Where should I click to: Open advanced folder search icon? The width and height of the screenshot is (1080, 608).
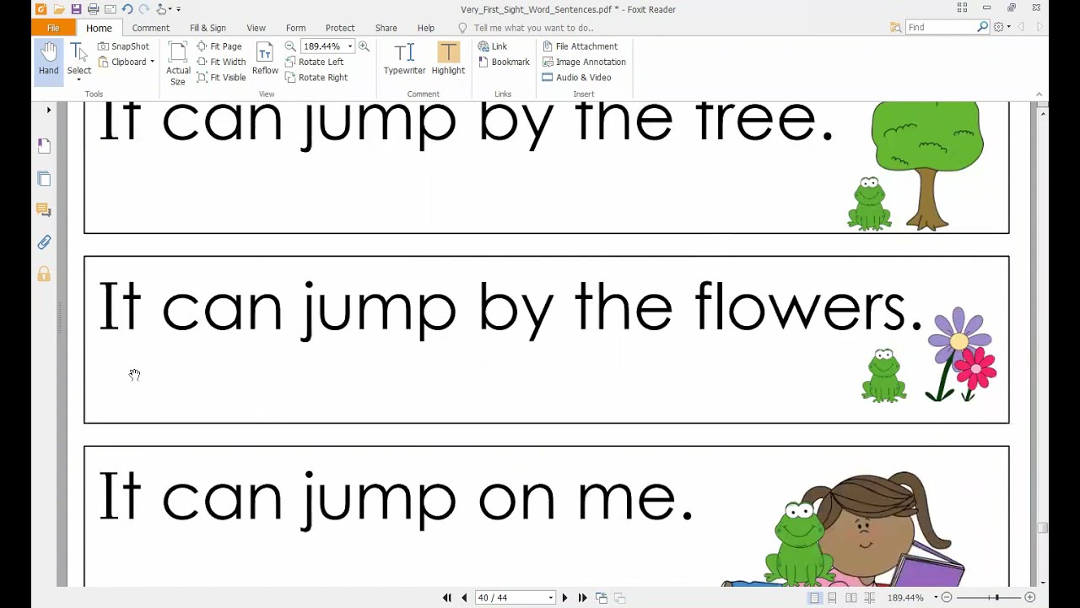(895, 27)
